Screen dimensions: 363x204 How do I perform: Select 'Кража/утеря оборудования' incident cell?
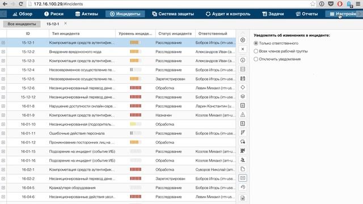(x=72, y=188)
